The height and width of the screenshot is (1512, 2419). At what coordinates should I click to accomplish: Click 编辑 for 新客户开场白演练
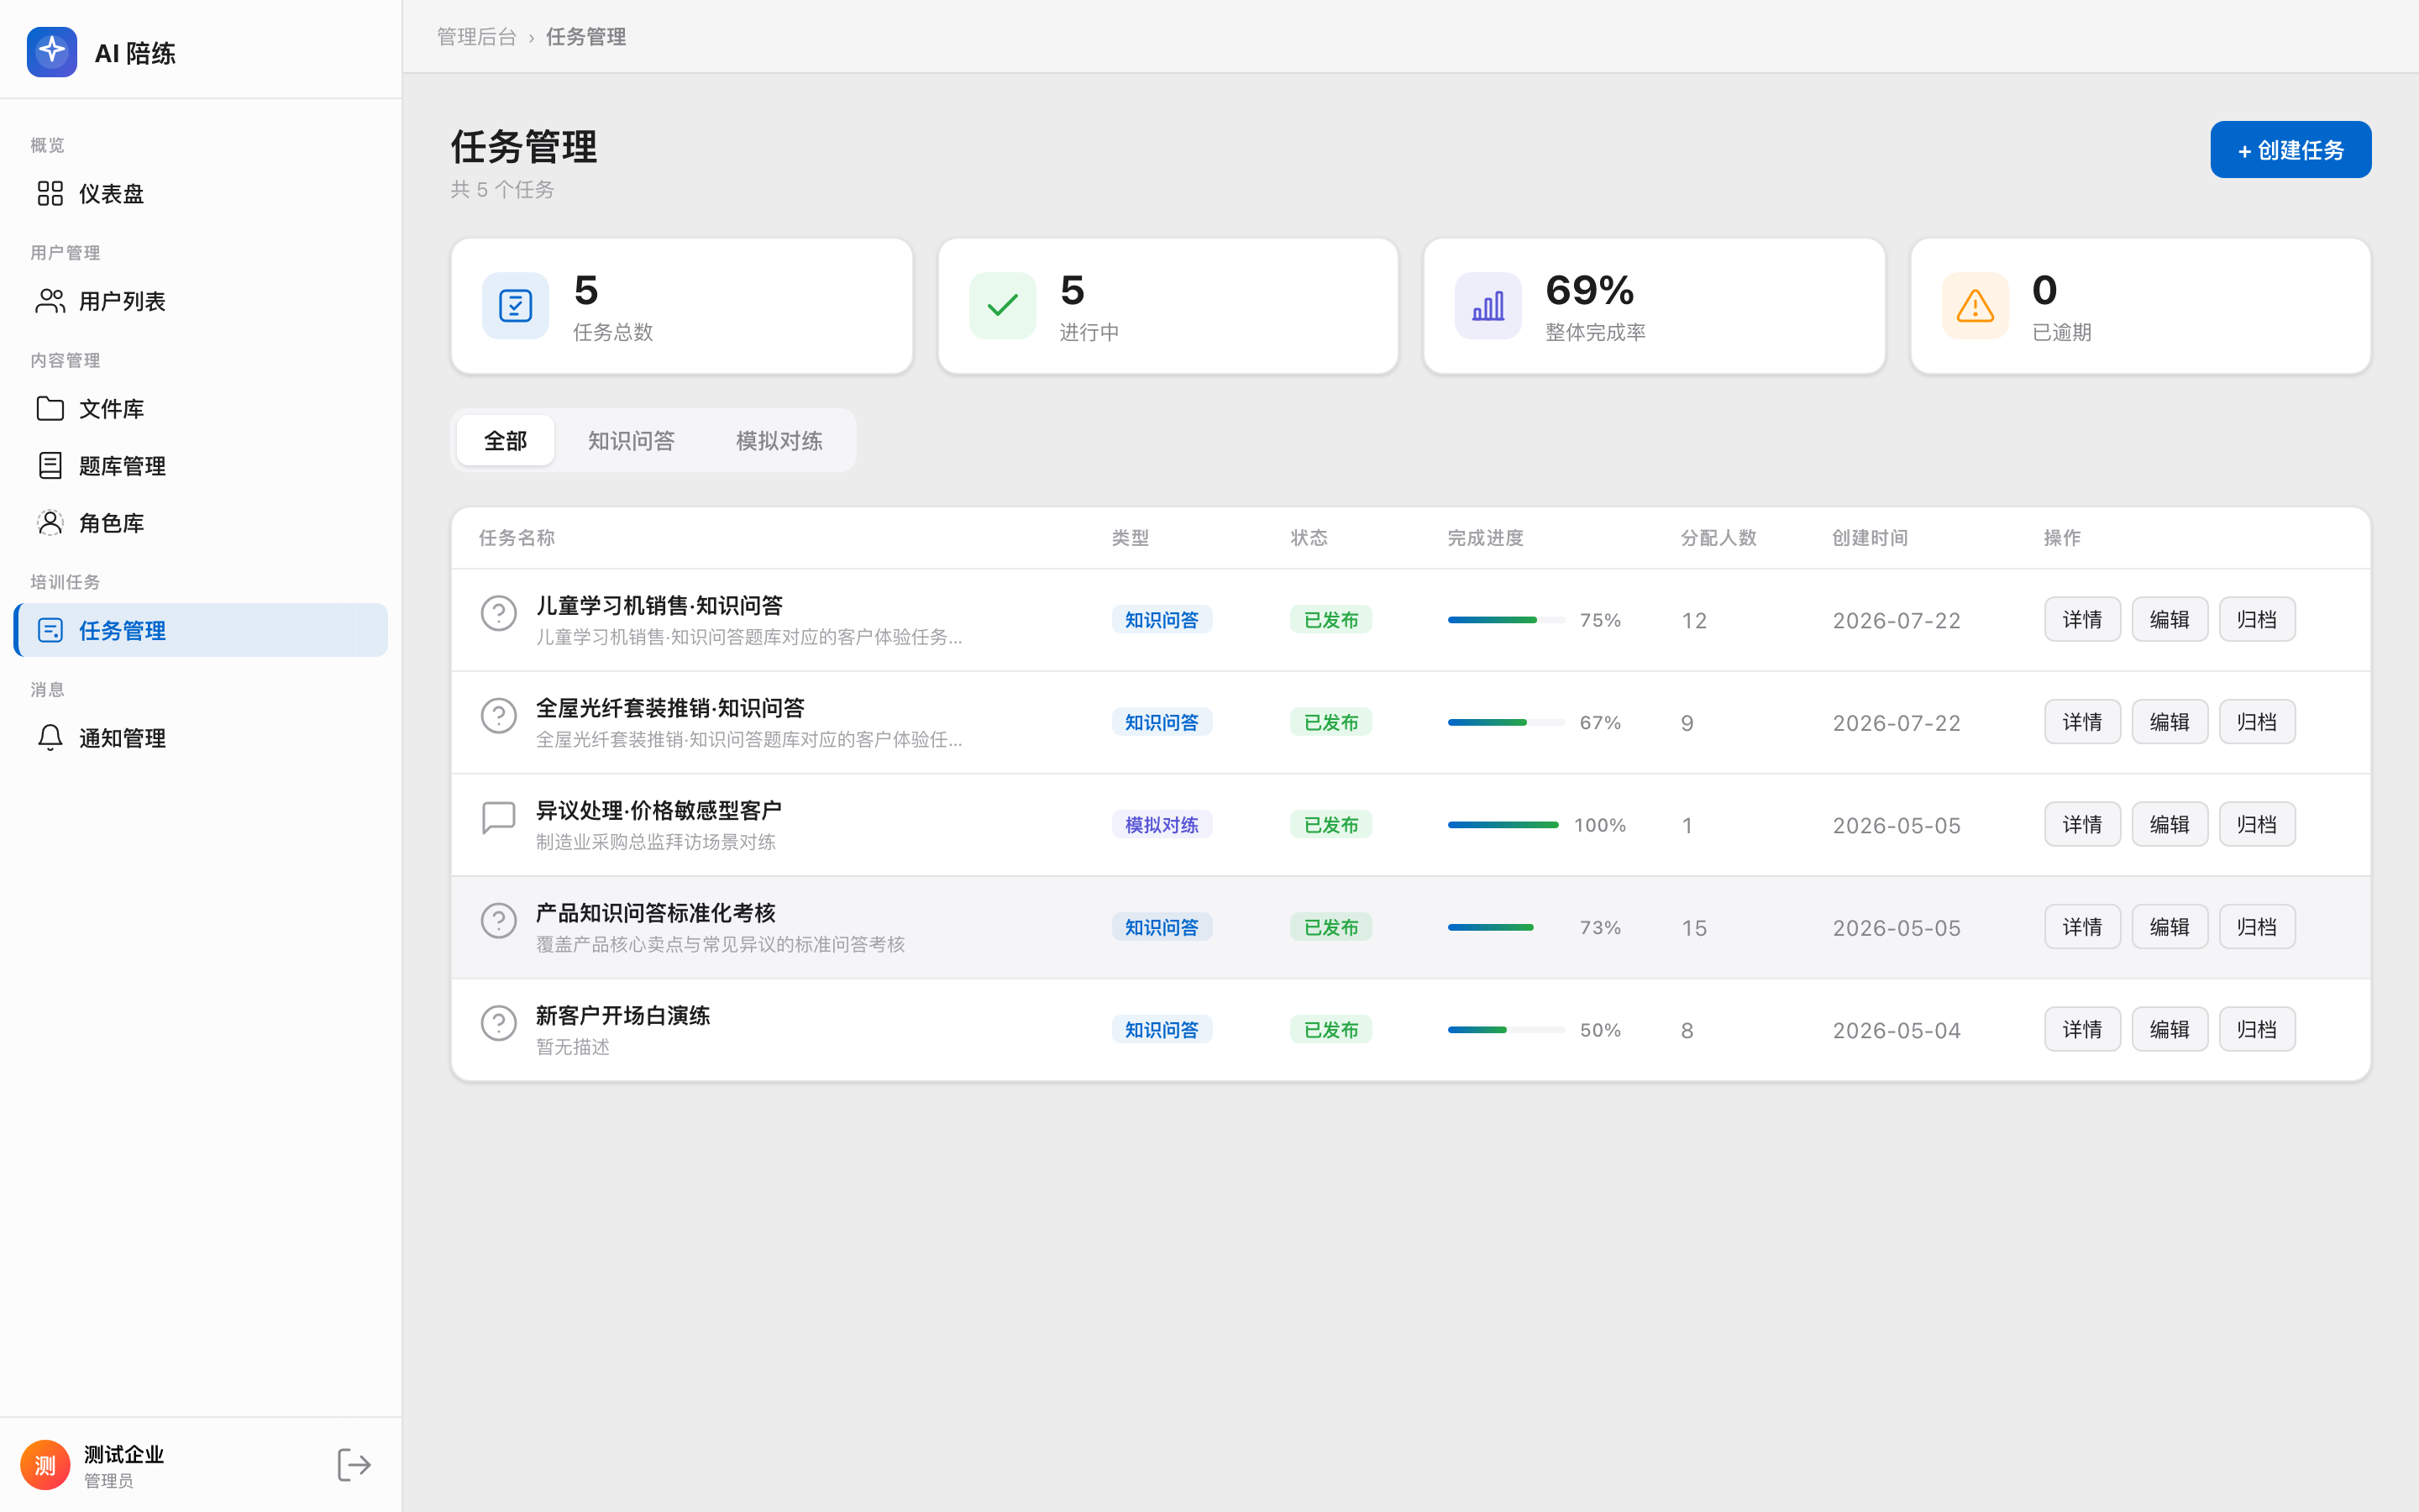click(x=2169, y=1030)
